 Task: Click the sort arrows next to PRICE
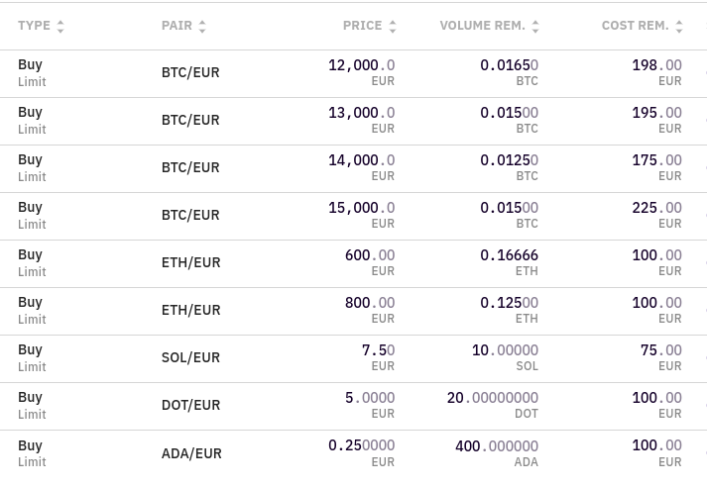point(393,27)
